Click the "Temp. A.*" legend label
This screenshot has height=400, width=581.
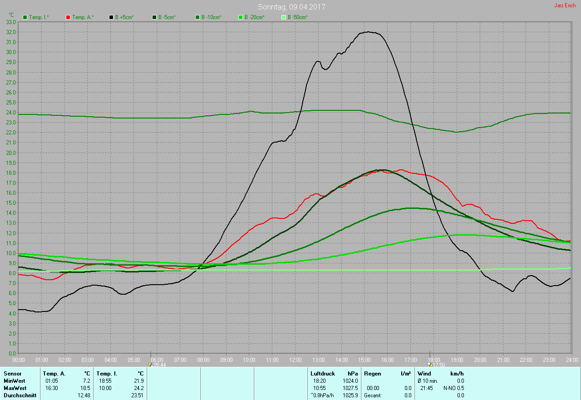pos(83,17)
